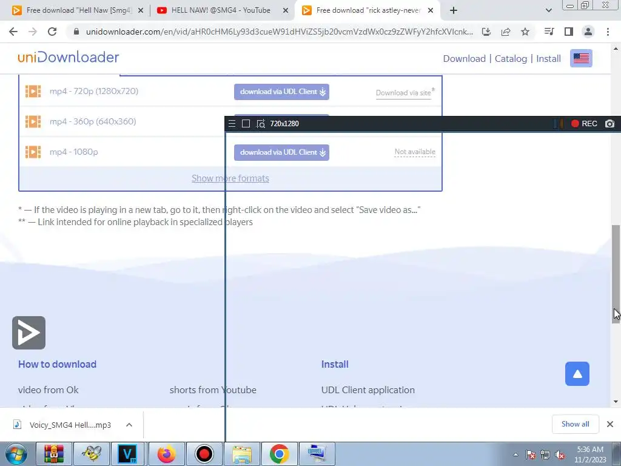This screenshot has width=621, height=466.
Task: Open a new browser tab
Action: pos(454,10)
